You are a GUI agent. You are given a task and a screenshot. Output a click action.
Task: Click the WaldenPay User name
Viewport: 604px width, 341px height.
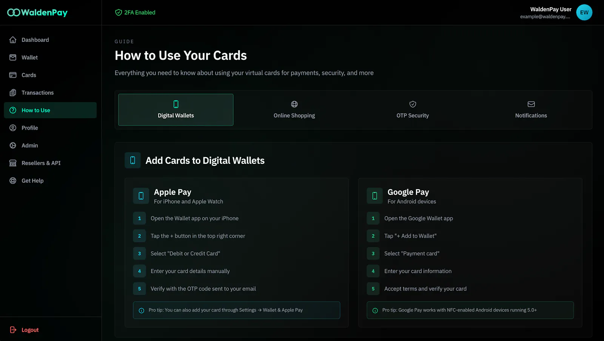551,9
